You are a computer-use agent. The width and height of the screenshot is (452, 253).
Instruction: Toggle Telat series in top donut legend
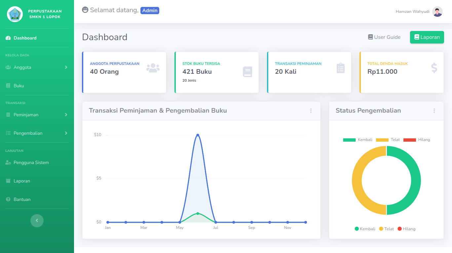(x=388, y=140)
